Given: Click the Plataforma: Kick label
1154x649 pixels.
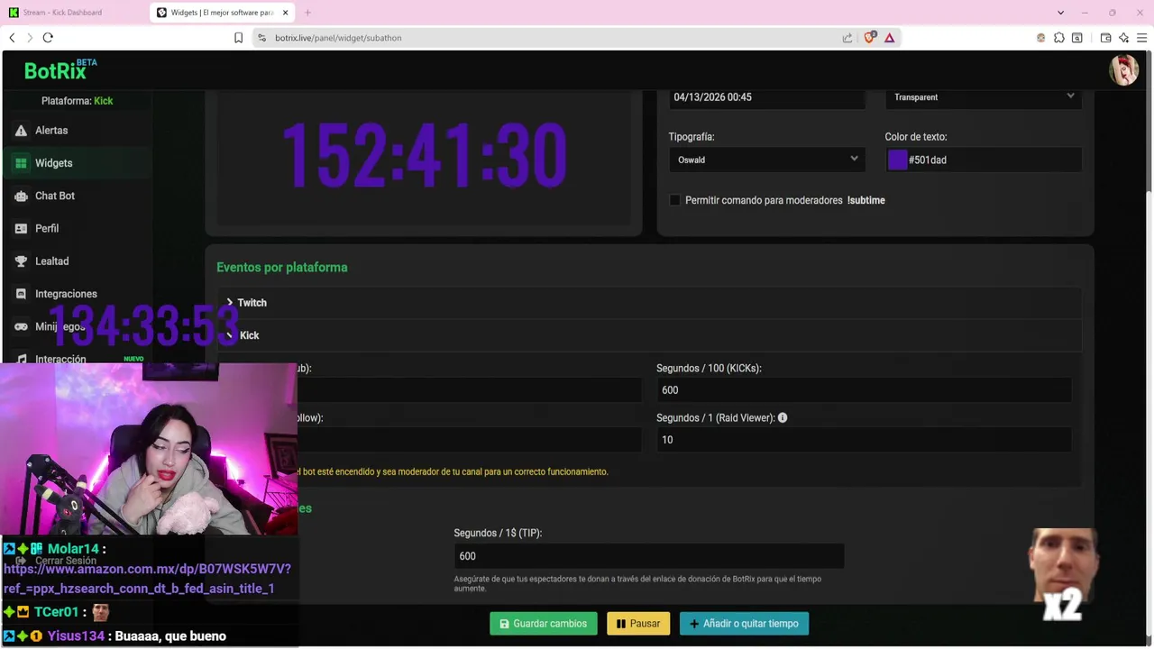Looking at the screenshot, I should 77,101.
